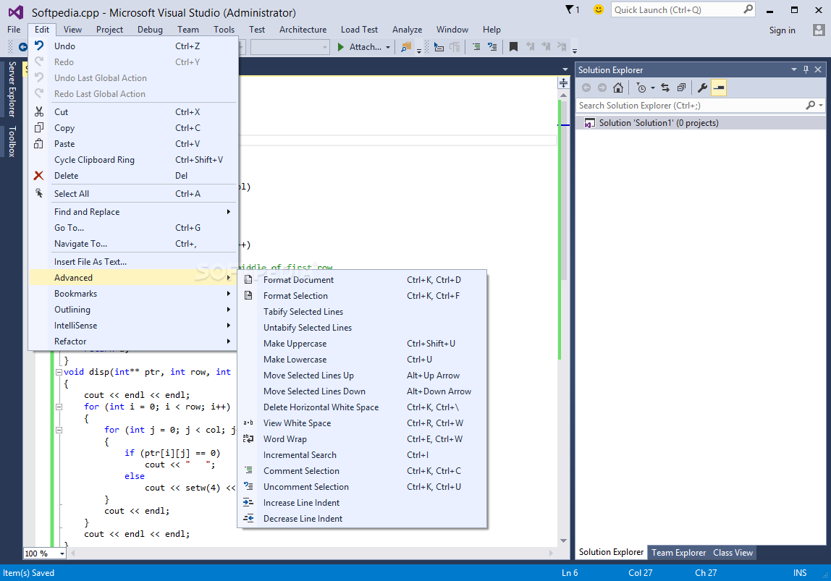Open Properties wrench icon in Solution Explorer
The image size is (831, 581).
pos(702,88)
